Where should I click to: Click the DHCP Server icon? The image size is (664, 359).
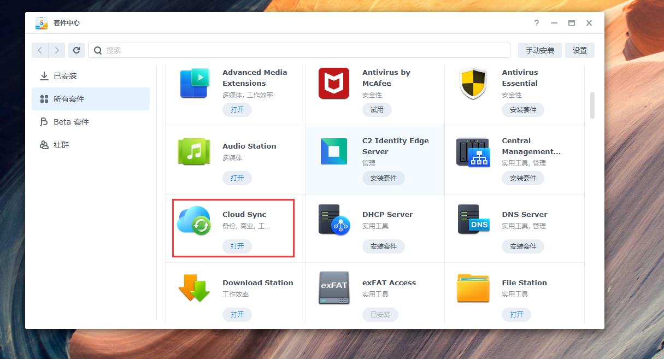click(x=334, y=220)
